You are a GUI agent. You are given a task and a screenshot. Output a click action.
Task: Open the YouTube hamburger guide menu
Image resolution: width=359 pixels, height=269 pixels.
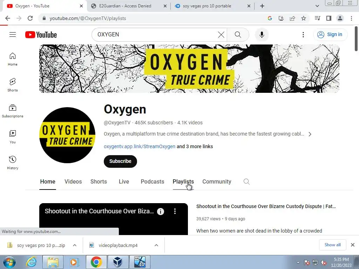[13, 35]
